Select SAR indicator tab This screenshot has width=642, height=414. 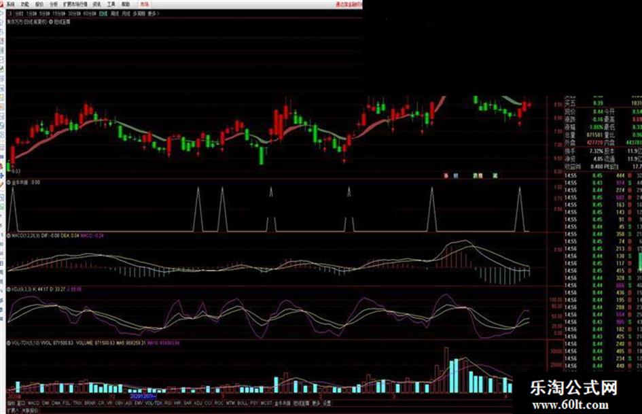click(188, 403)
